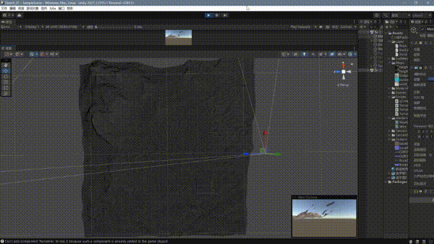Open the Jobs menu
This screenshot has width=434, height=244.
point(53,9)
